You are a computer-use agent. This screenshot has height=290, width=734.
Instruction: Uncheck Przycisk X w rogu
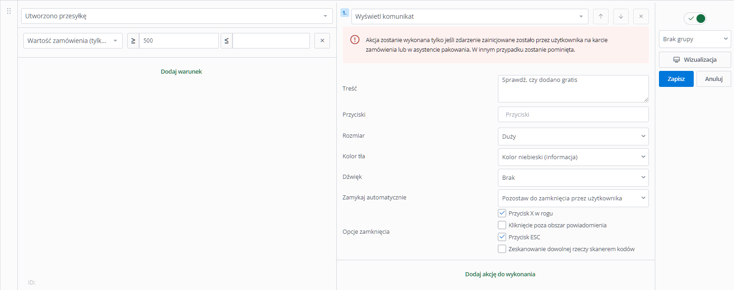[502, 213]
